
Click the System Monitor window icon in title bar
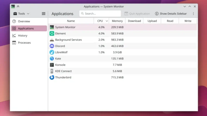click(13, 6)
